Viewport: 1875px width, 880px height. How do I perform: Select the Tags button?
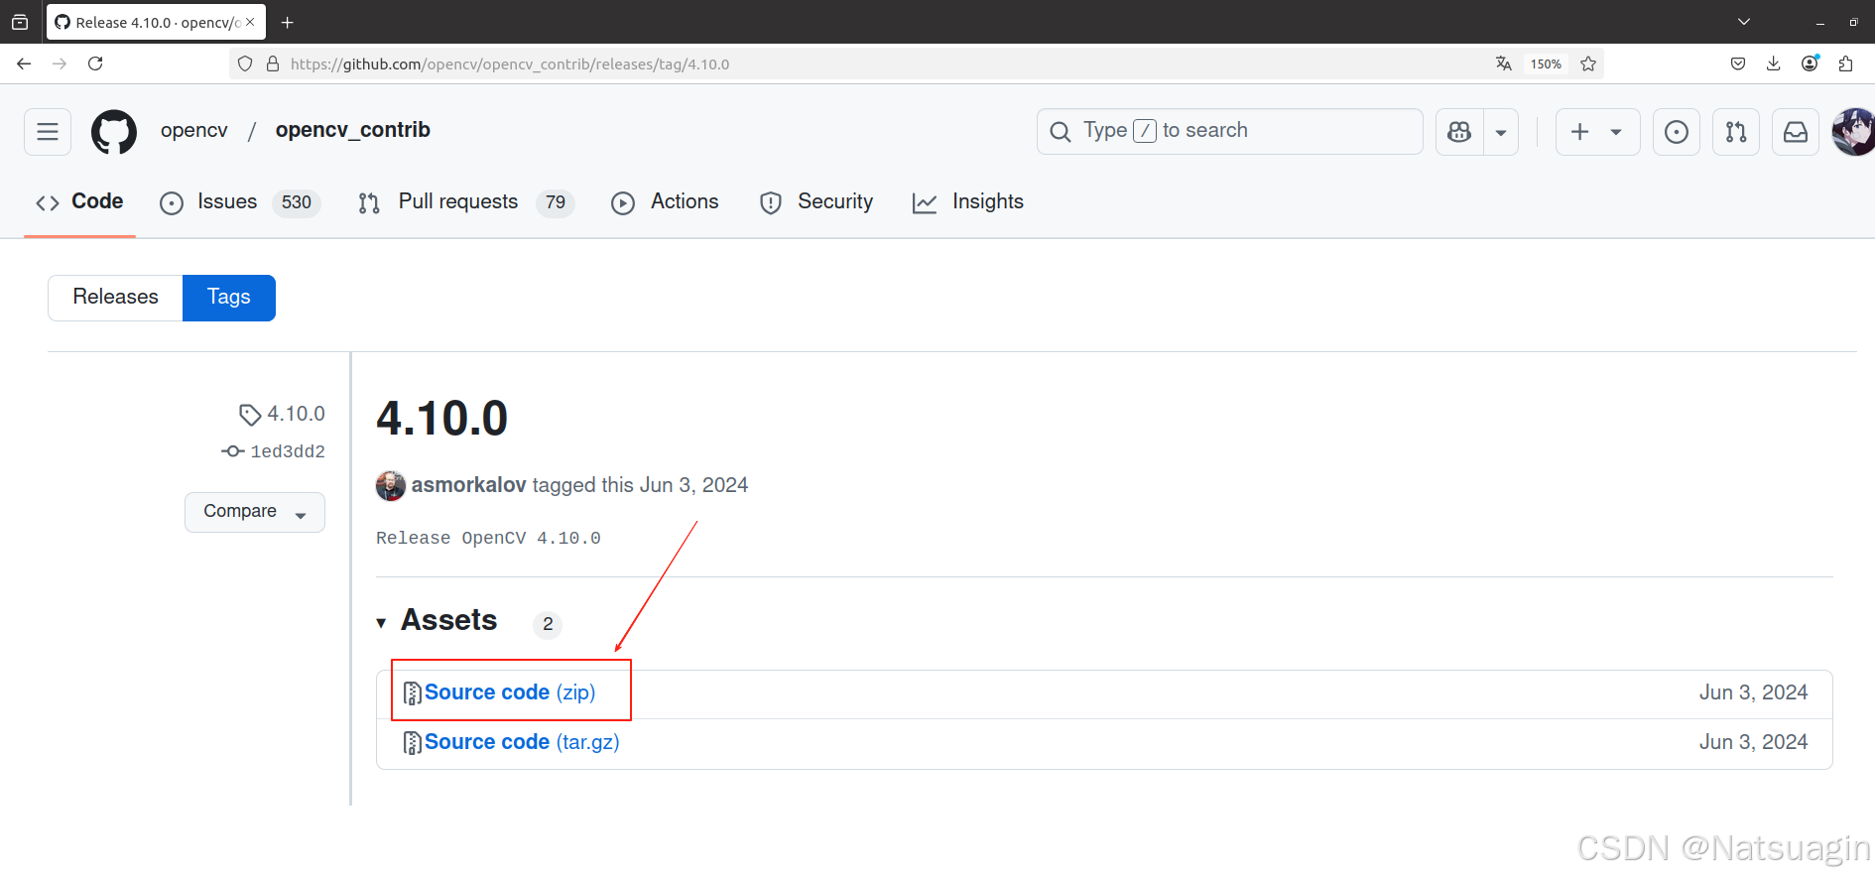229,298
